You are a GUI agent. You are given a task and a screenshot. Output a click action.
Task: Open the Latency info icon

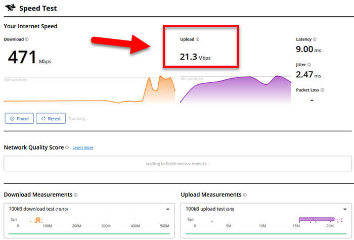coord(315,39)
